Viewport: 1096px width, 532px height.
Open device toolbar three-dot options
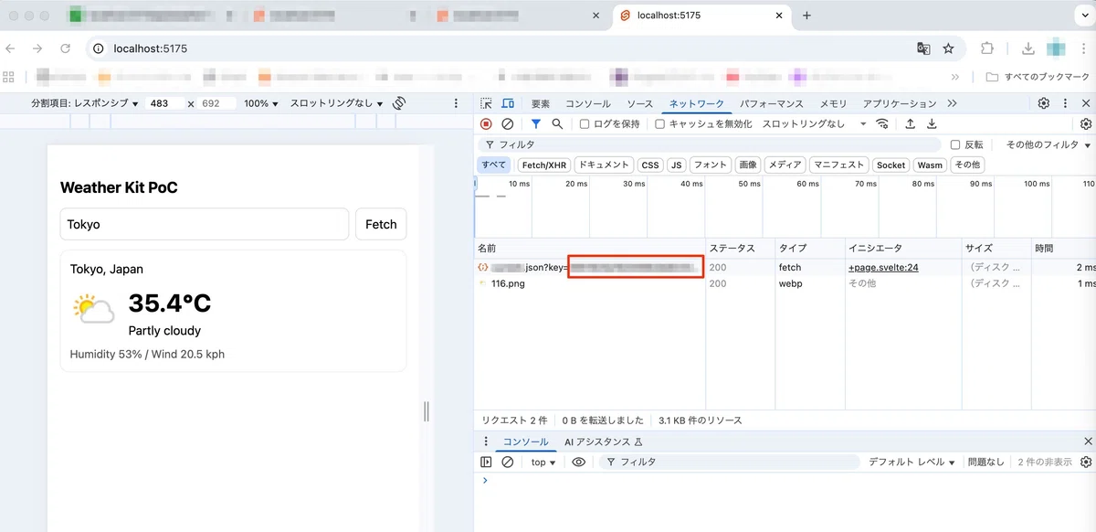click(x=456, y=103)
